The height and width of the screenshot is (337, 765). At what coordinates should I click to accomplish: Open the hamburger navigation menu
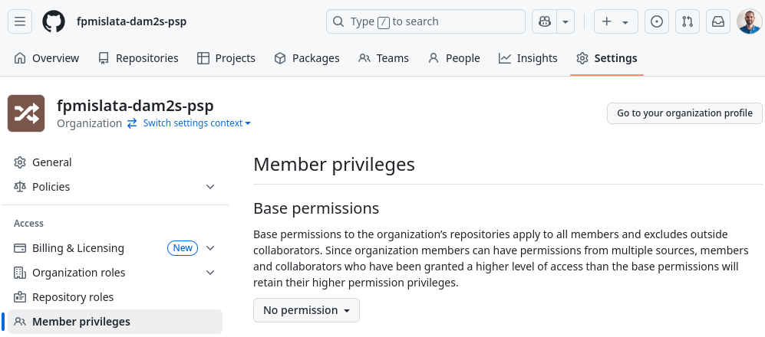click(20, 21)
